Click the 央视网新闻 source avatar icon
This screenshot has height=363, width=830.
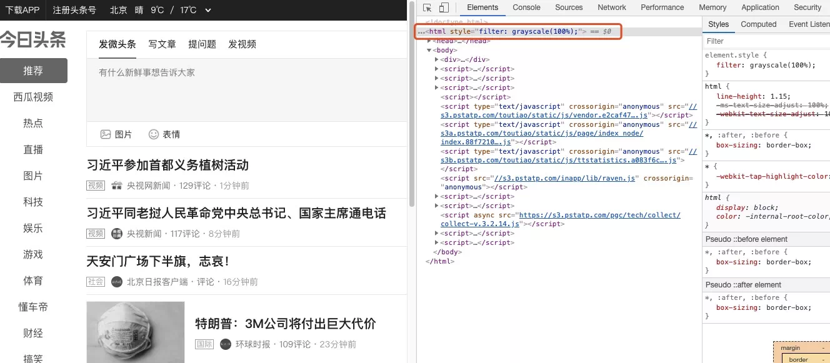(x=117, y=186)
